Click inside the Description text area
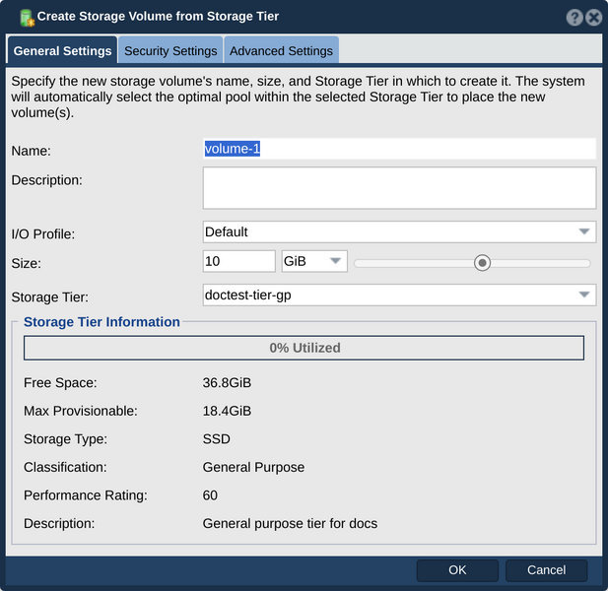The height and width of the screenshot is (591, 608). [399, 188]
